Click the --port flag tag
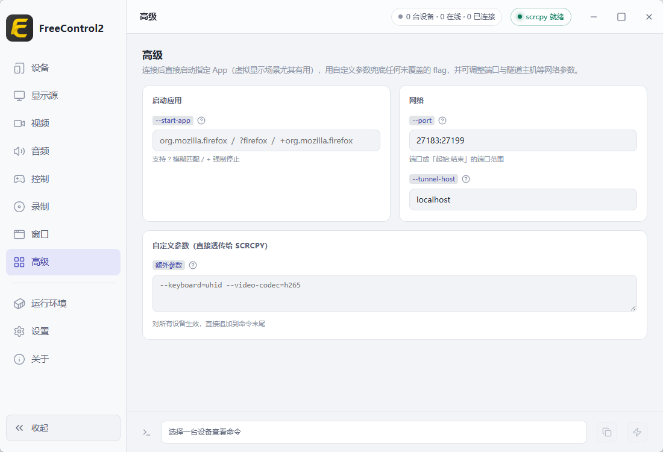663x452 pixels. pyautogui.click(x=422, y=121)
